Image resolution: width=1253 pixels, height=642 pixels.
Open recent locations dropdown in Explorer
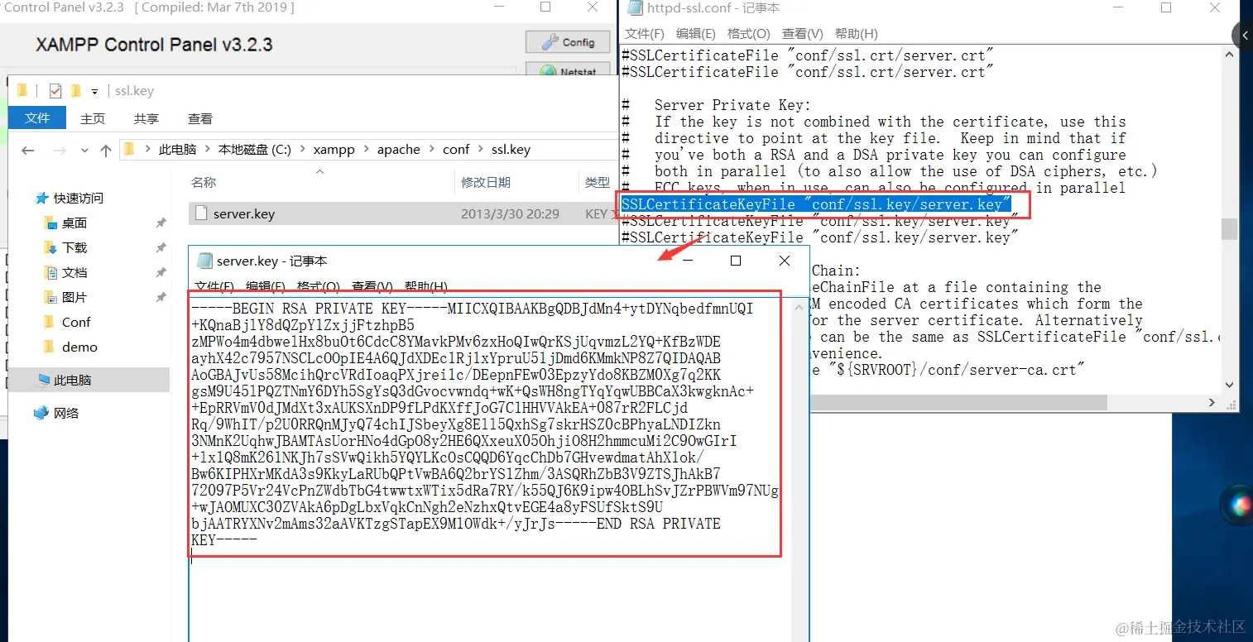coord(84,151)
